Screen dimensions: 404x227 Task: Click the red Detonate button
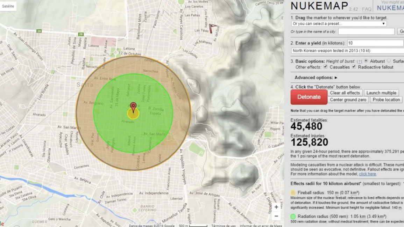click(x=309, y=97)
